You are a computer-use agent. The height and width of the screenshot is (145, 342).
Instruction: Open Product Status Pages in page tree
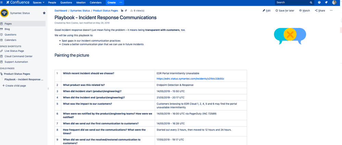click(17, 74)
